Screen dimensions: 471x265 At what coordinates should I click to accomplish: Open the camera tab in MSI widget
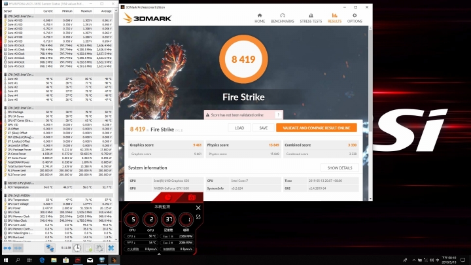tap(192, 197)
